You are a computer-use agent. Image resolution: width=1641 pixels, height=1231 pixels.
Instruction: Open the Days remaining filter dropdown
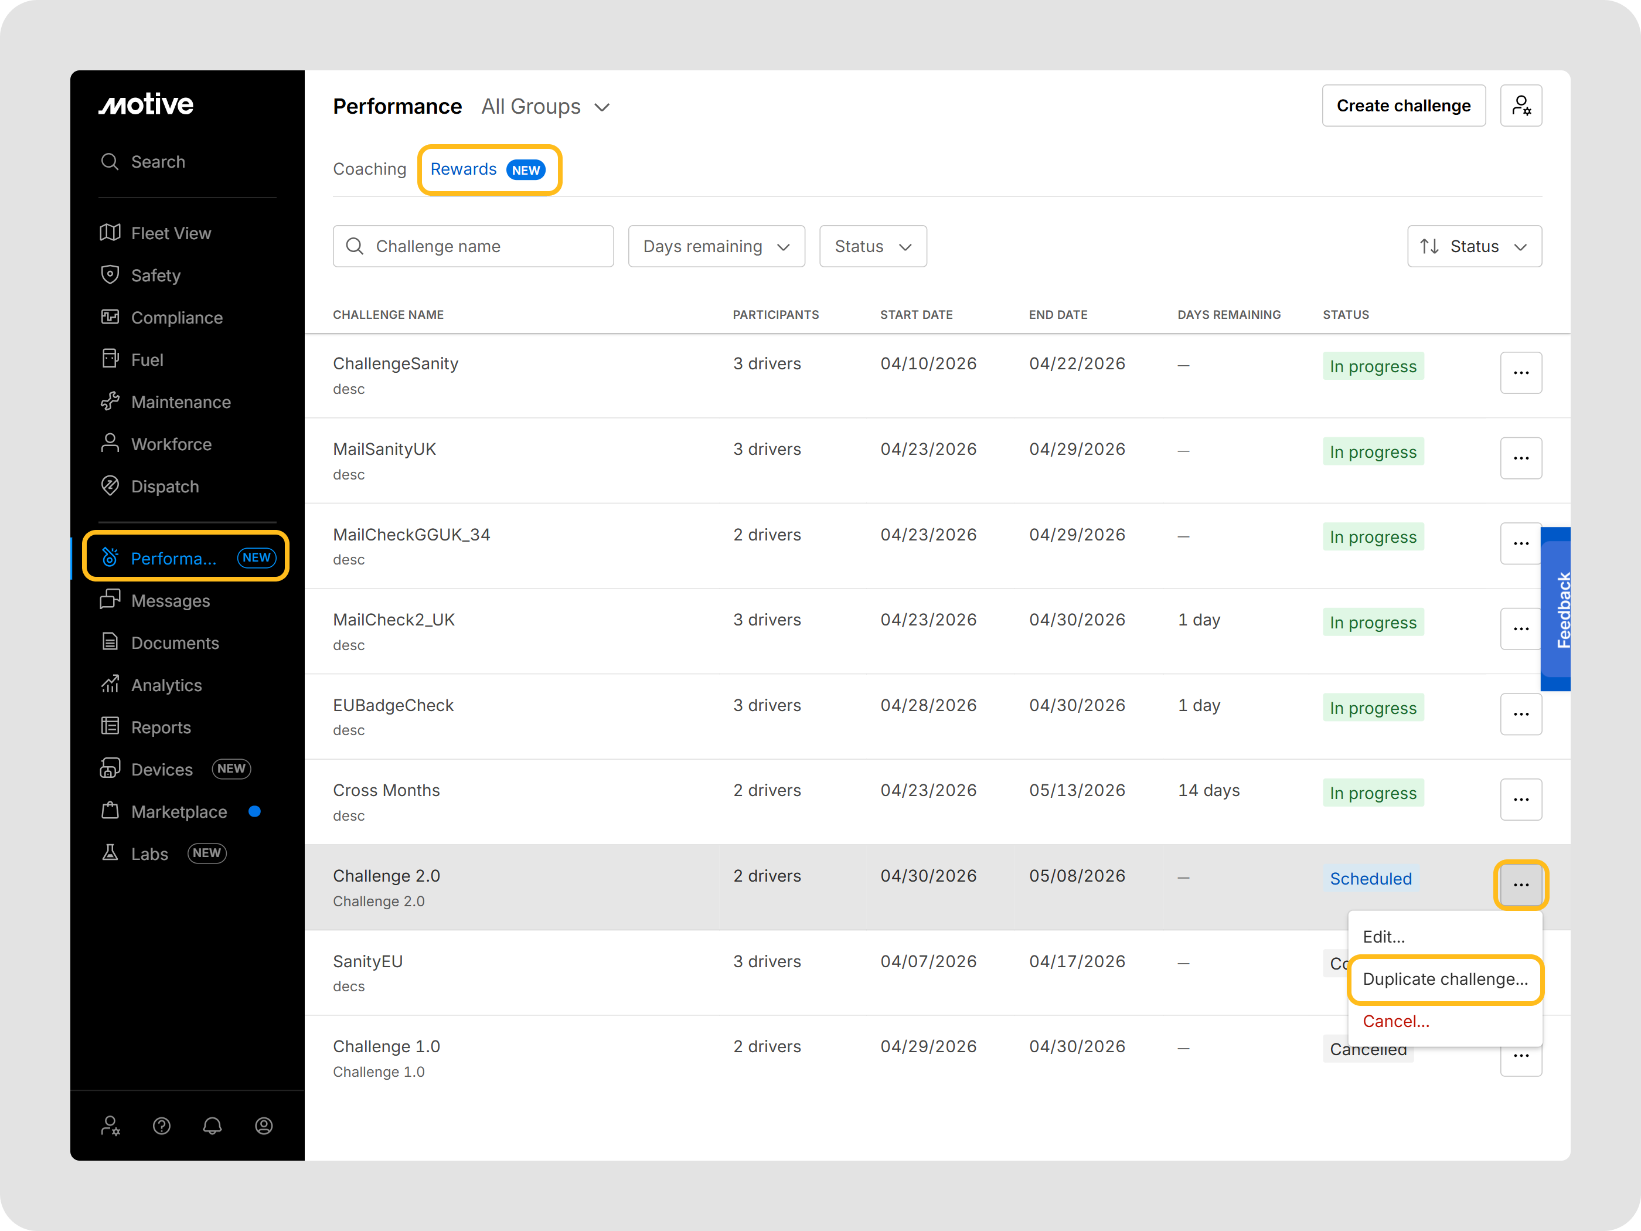click(717, 246)
